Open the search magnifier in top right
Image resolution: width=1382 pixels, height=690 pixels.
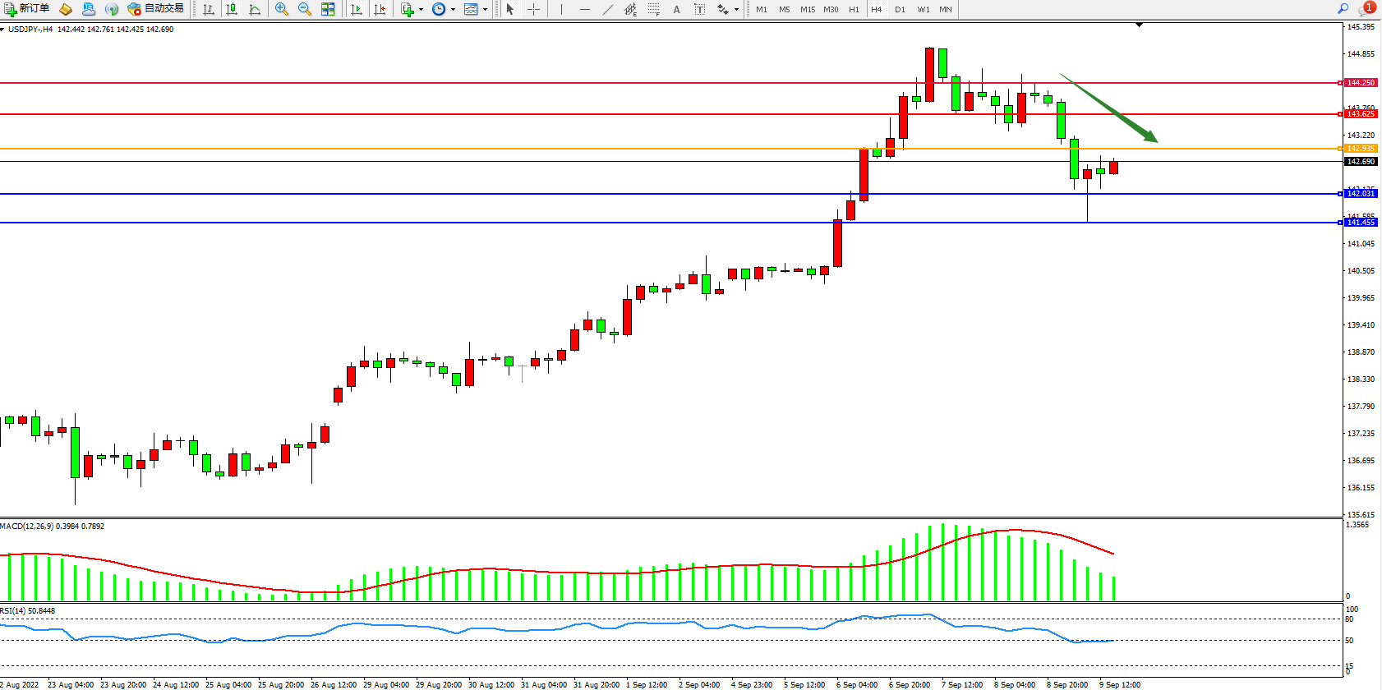[x=1343, y=8]
